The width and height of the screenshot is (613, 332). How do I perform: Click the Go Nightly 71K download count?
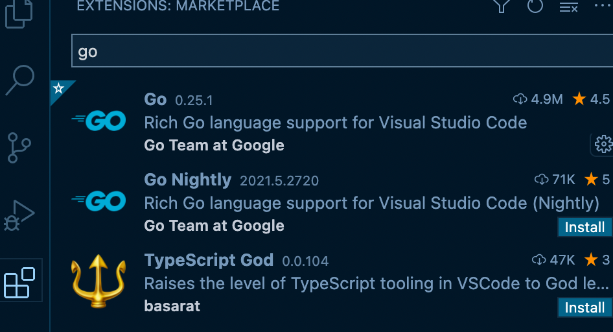[x=555, y=180]
